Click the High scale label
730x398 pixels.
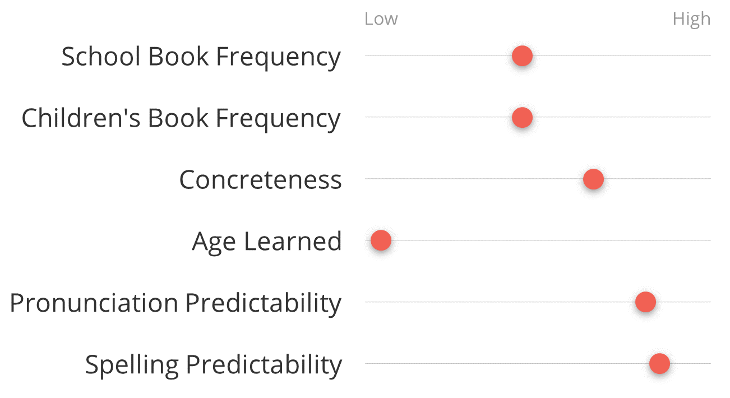click(691, 19)
